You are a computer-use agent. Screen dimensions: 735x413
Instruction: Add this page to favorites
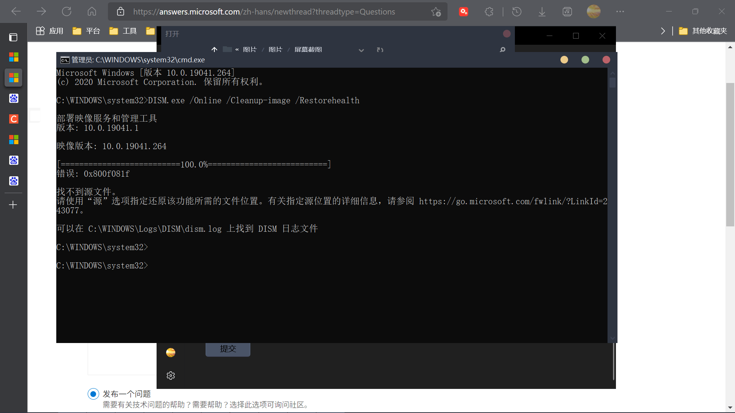click(x=436, y=12)
